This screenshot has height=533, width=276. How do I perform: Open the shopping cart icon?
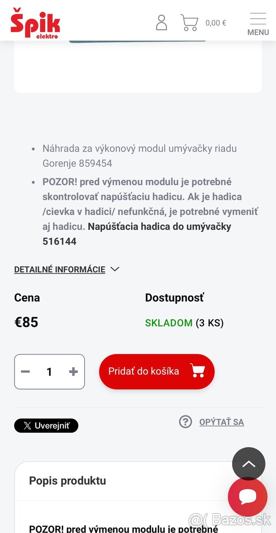(190, 22)
